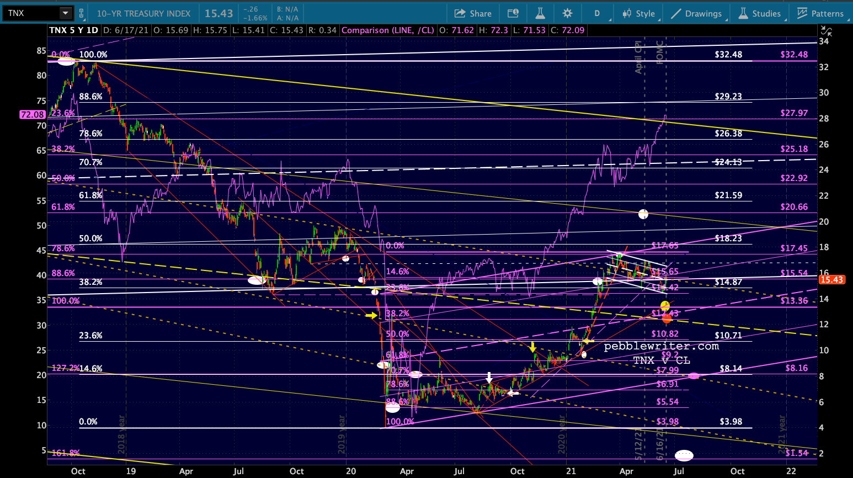Expand the TNX symbol dropdown arrow
853x478 pixels.
pos(66,13)
